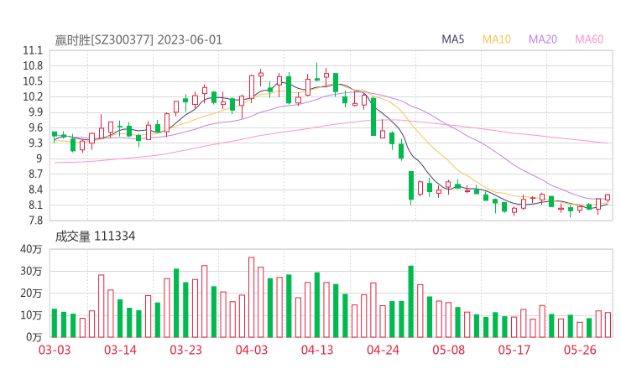Click the 9.9 price axis value
Screen dimensions: 621x369
pyautogui.click(x=35, y=112)
